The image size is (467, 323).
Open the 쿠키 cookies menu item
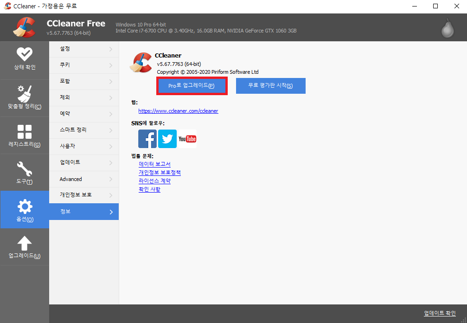click(84, 65)
